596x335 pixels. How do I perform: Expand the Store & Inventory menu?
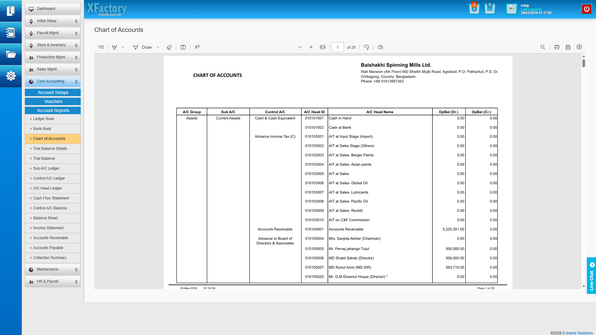coord(52,45)
